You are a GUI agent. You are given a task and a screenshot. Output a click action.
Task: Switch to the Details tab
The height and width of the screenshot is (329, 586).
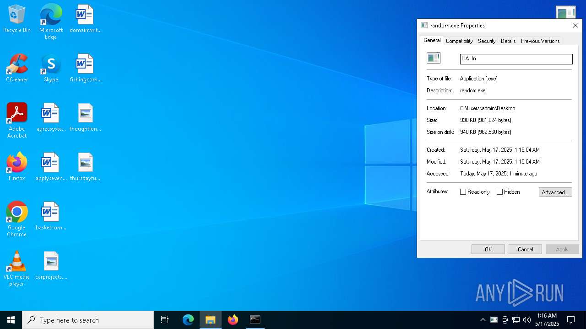click(508, 41)
